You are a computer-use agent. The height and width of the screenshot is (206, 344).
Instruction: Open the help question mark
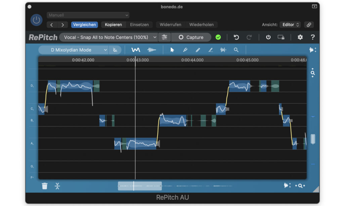(x=313, y=37)
